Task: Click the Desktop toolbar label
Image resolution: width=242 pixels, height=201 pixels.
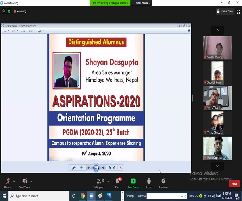Action: tap(129, 196)
